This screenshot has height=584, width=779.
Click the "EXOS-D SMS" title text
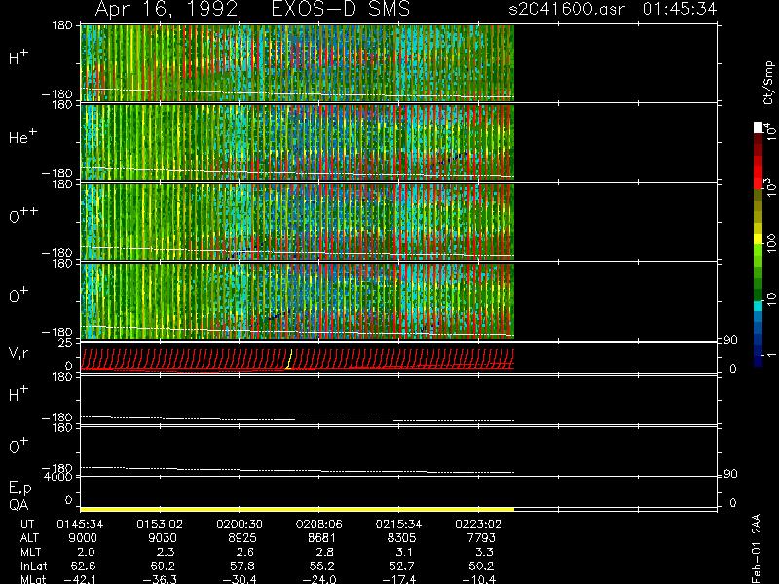pyautogui.click(x=341, y=9)
